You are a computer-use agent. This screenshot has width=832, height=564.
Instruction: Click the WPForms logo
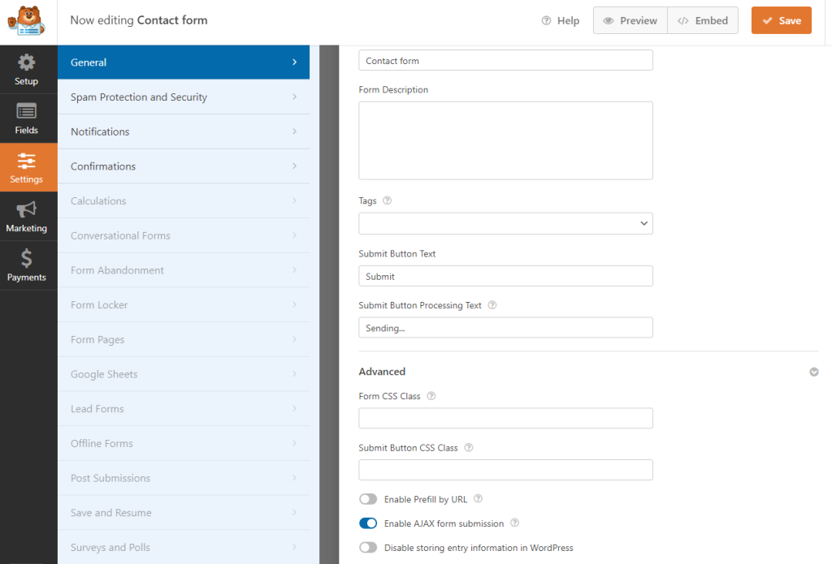27,20
